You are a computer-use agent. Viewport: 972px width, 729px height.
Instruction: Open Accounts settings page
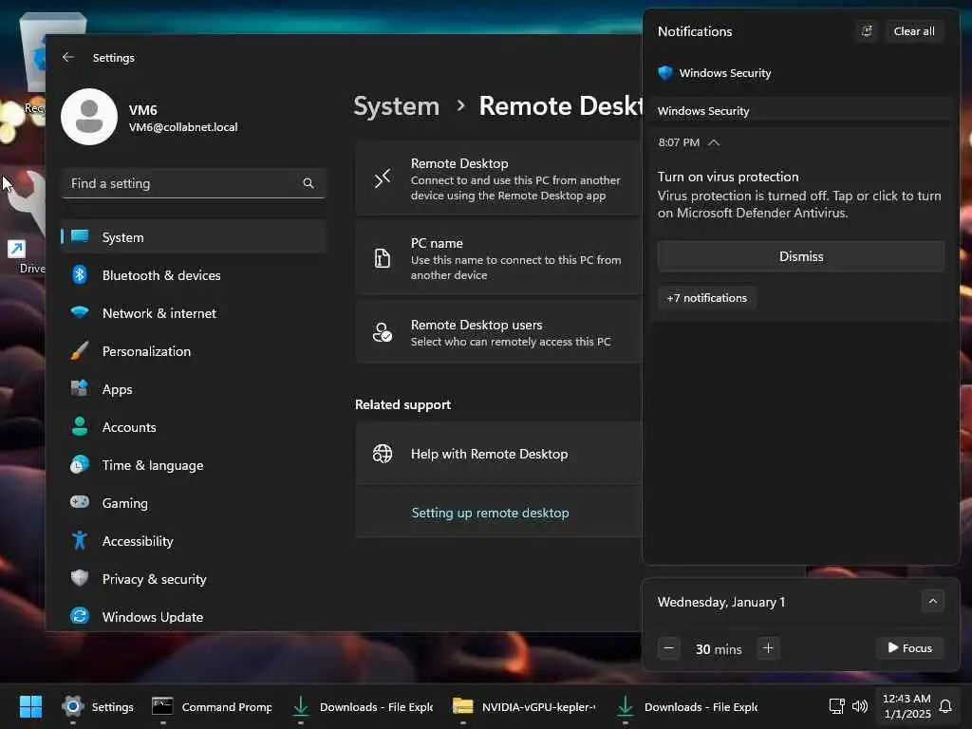pyautogui.click(x=194, y=427)
